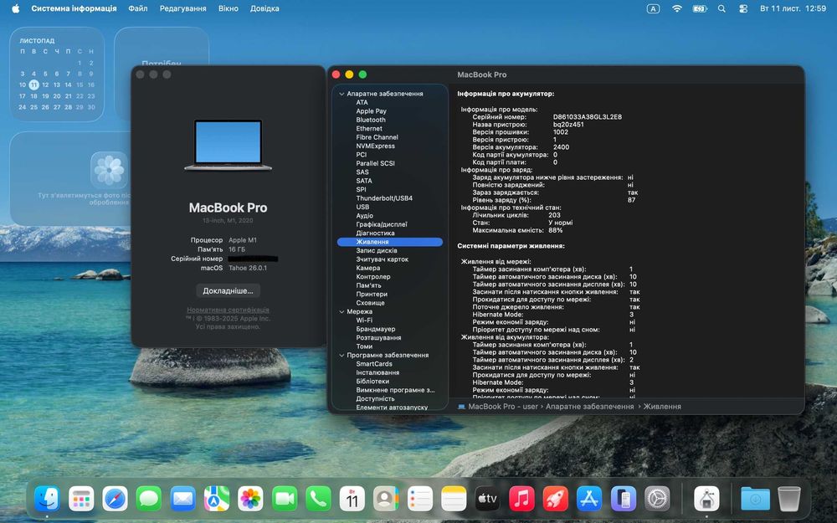Open the Mail app in the Dock
The height and width of the screenshot is (523, 837).
(x=182, y=499)
